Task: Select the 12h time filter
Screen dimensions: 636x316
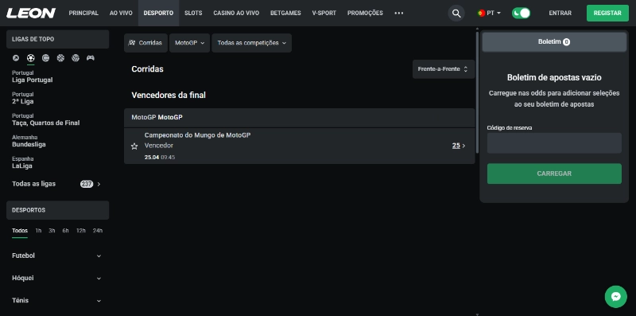Action: pyautogui.click(x=81, y=231)
